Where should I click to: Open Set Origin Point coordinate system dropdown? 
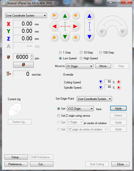94,99
